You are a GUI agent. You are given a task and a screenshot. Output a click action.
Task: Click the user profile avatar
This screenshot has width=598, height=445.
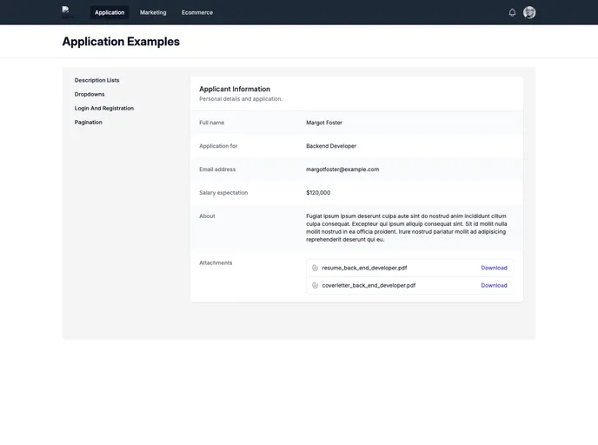529,12
